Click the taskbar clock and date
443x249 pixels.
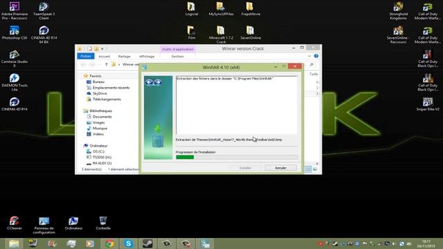click(x=426, y=243)
